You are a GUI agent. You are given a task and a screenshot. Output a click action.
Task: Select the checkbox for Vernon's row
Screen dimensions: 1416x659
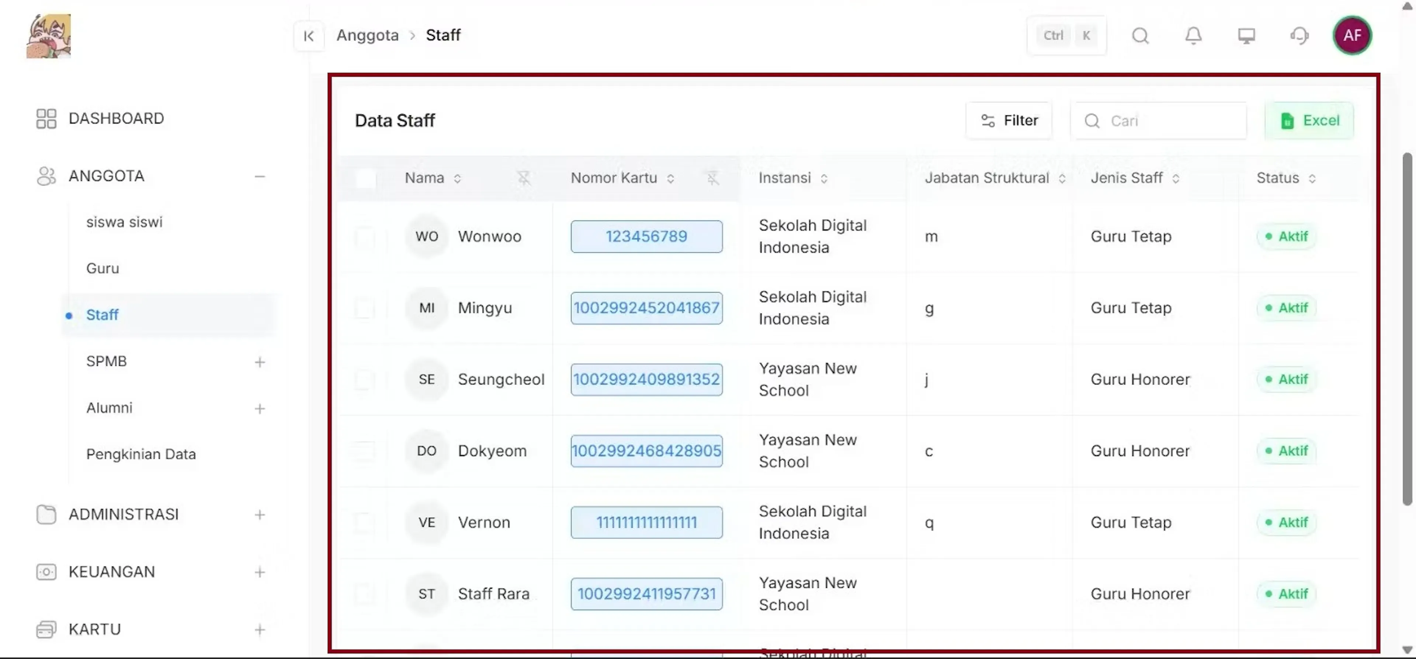pos(365,523)
